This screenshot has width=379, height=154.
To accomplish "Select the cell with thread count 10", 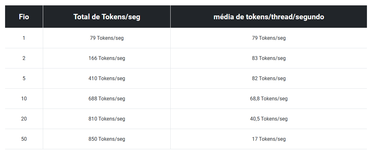I will 24,99.
